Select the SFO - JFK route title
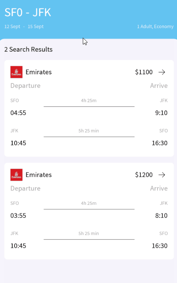This screenshot has height=283, width=177. click(28, 13)
